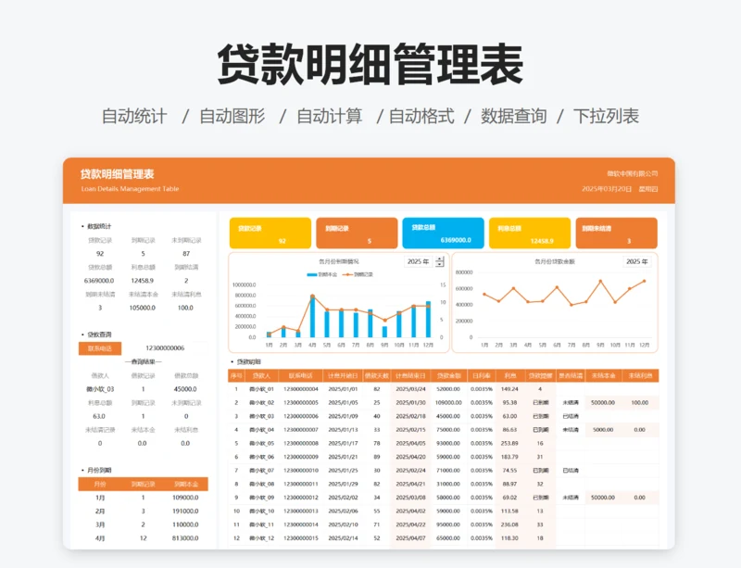Image resolution: width=741 pixels, height=568 pixels.
Task: Click the year spinner up arrow
Action: tap(440, 259)
